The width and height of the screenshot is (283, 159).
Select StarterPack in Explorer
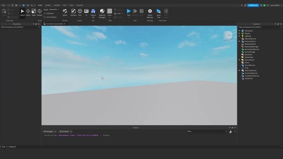249,57
